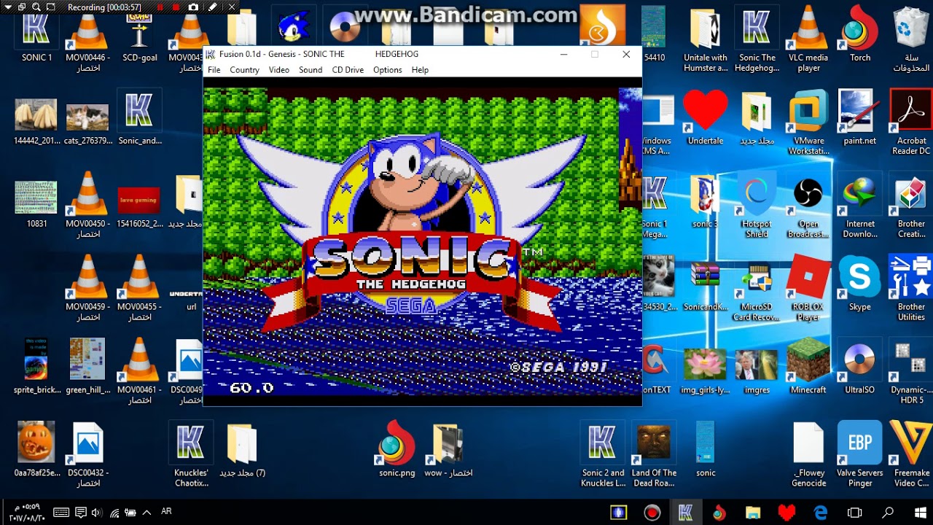
Task: Select the sonic.png desktop icon
Action: (397, 449)
